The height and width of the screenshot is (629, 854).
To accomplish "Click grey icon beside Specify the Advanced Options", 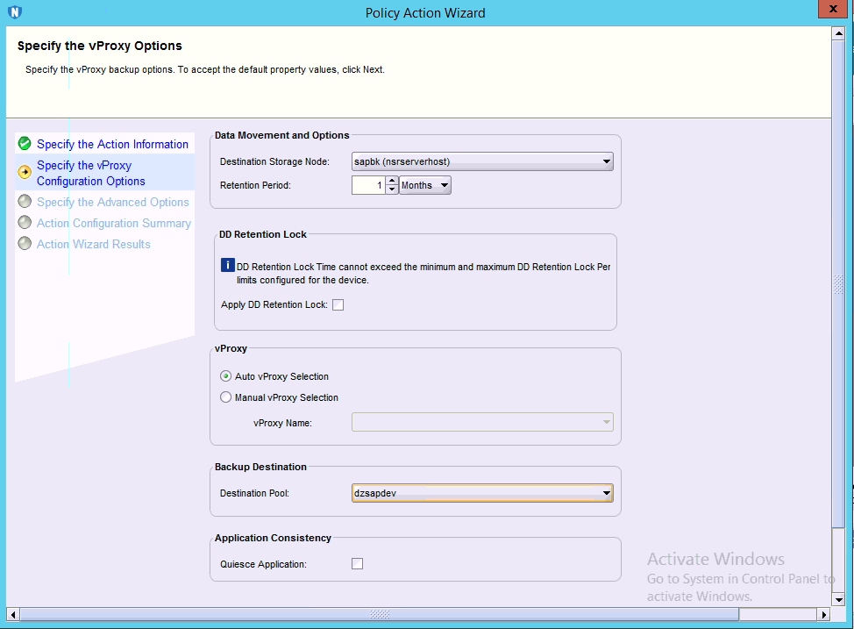I will 25,202.
